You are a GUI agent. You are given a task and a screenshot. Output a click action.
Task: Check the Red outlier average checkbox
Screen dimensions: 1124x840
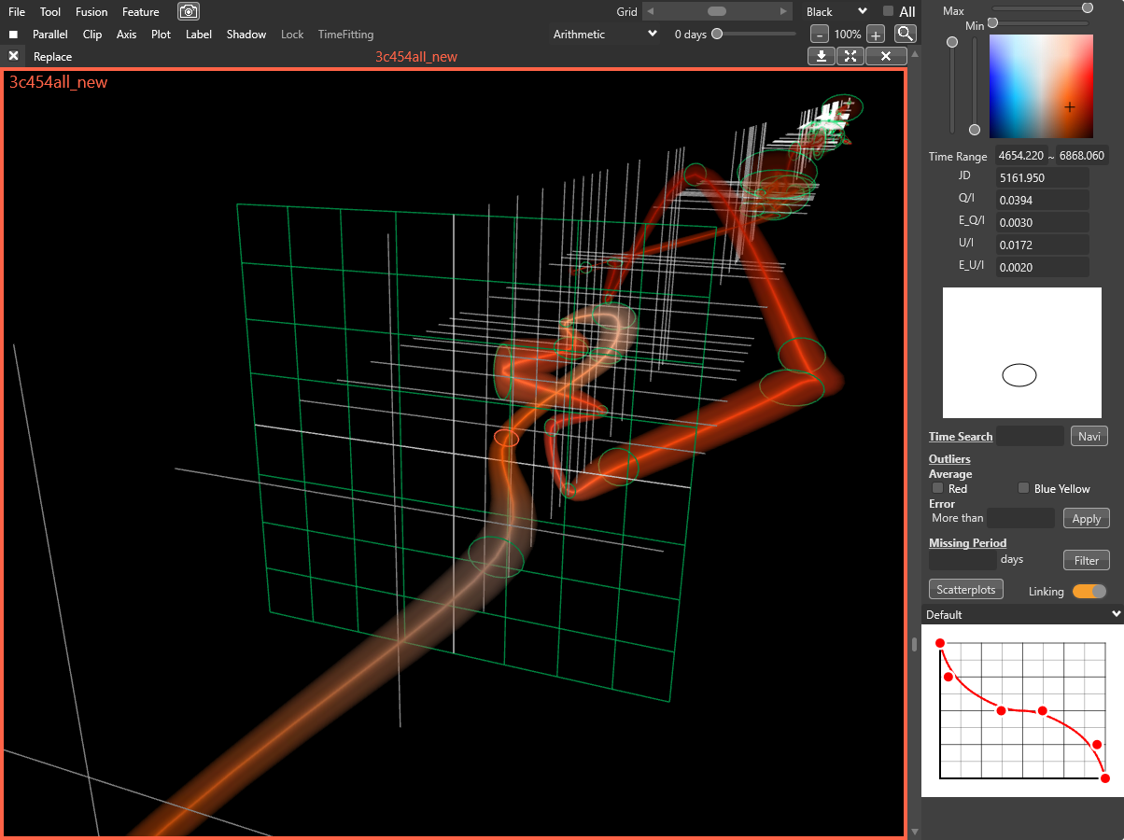pyautogui.click(x=937, y=488)
